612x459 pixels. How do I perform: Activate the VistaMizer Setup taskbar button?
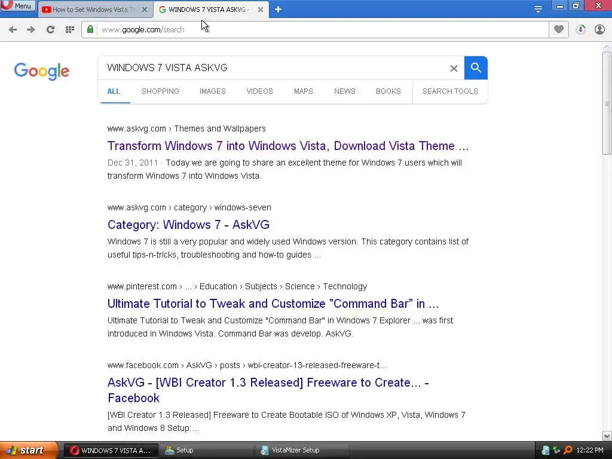pyautogui.click(x=302, y=451)
